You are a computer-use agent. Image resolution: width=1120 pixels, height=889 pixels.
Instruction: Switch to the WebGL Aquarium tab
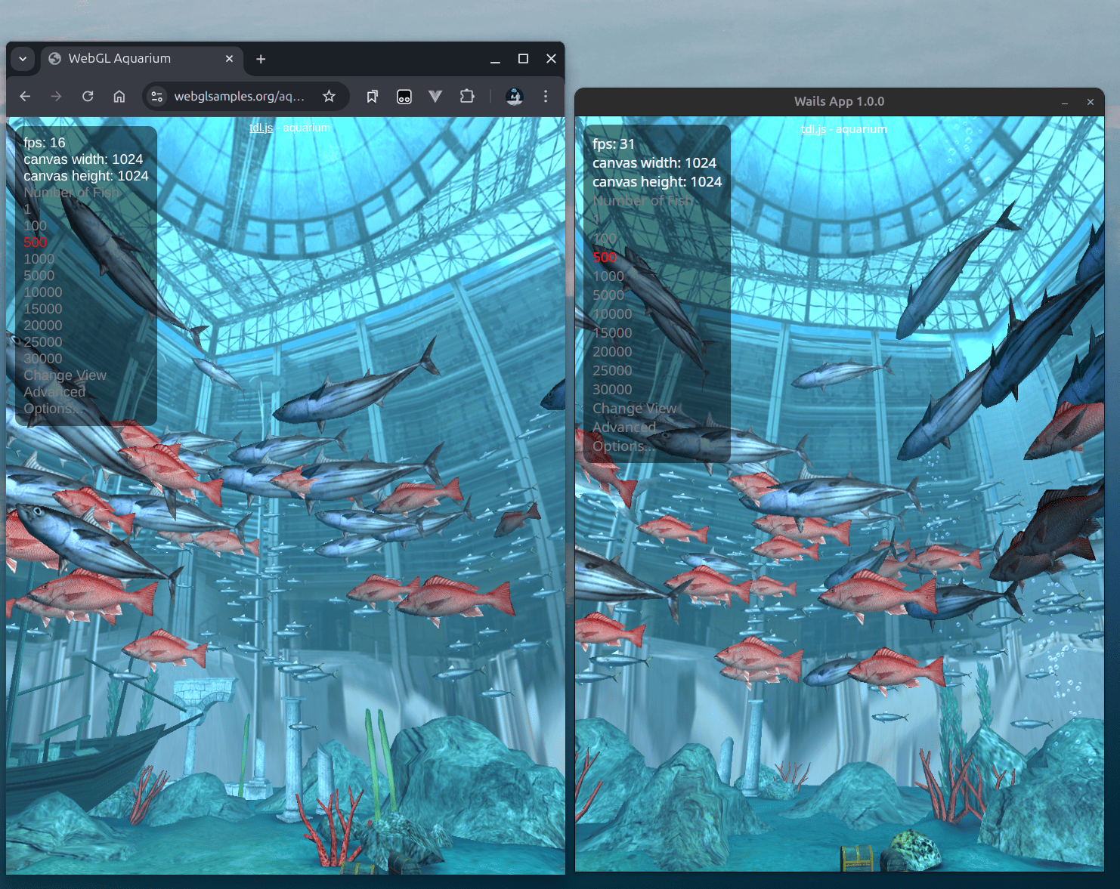coord(117,58)
